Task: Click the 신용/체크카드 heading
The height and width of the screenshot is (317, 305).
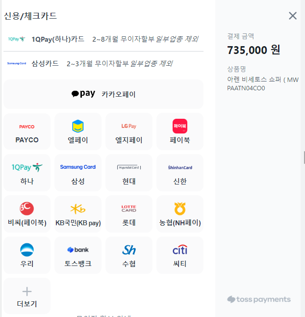Action: click(30, 16)
